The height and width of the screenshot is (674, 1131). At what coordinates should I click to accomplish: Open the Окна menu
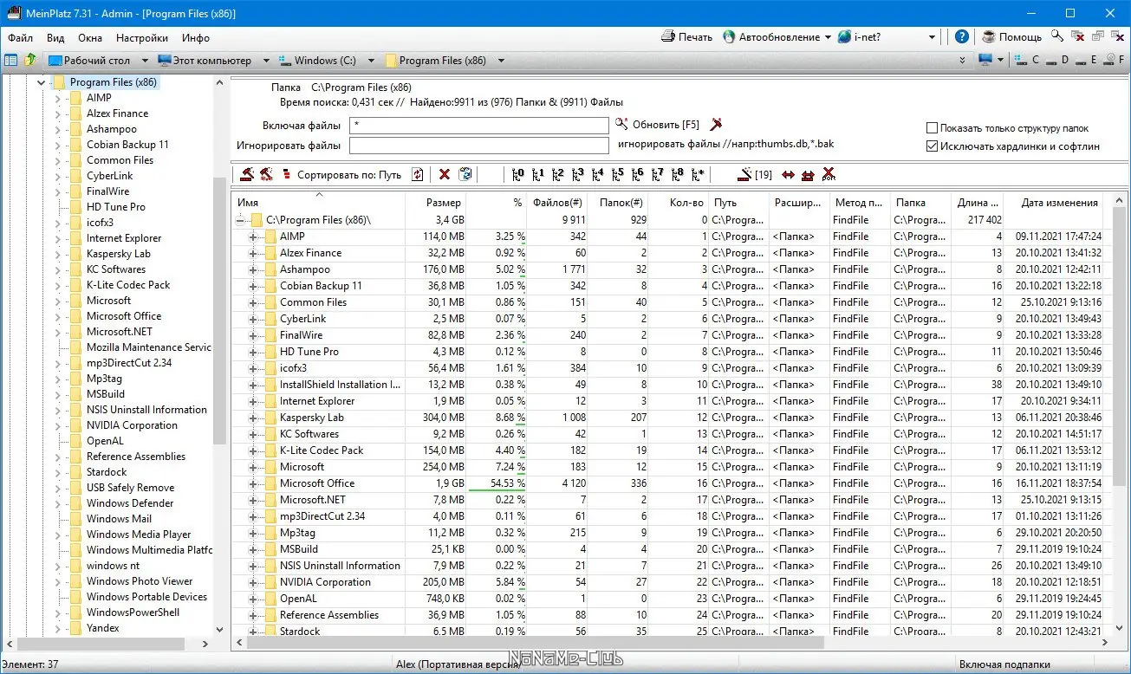[90, 38]
